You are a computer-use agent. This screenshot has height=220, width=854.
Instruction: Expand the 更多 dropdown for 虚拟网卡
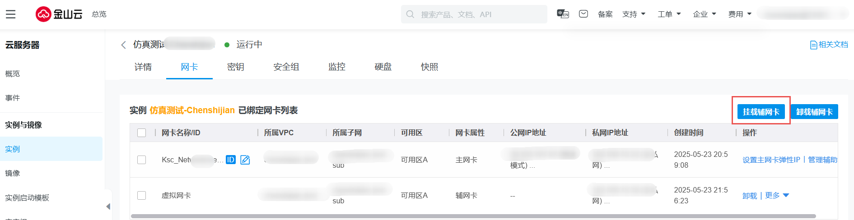(777, 195)
